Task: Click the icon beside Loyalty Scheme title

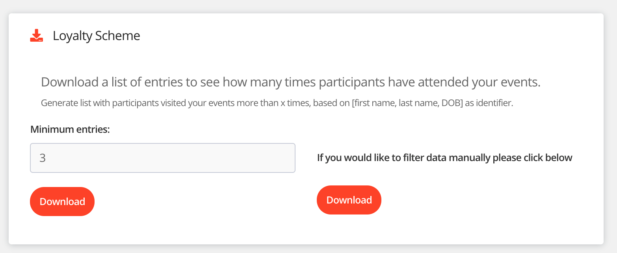Action: [x=37, y=36]
